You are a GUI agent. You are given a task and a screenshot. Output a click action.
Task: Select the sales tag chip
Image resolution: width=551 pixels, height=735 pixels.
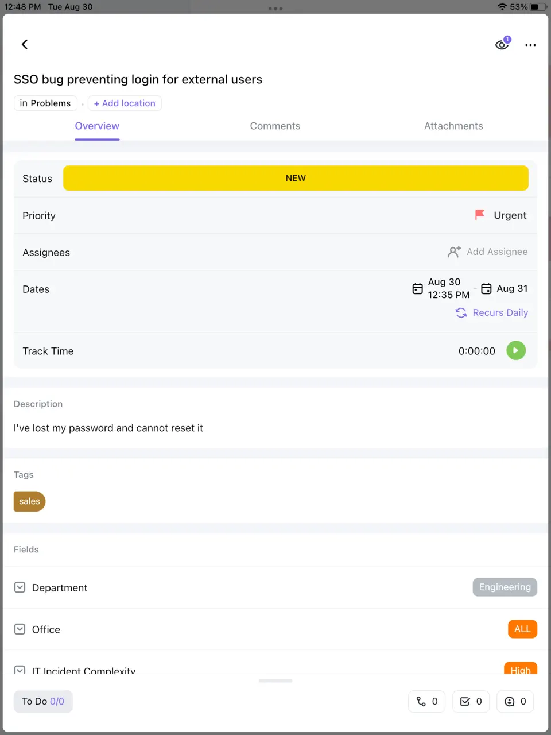click(x=29, y=501)
